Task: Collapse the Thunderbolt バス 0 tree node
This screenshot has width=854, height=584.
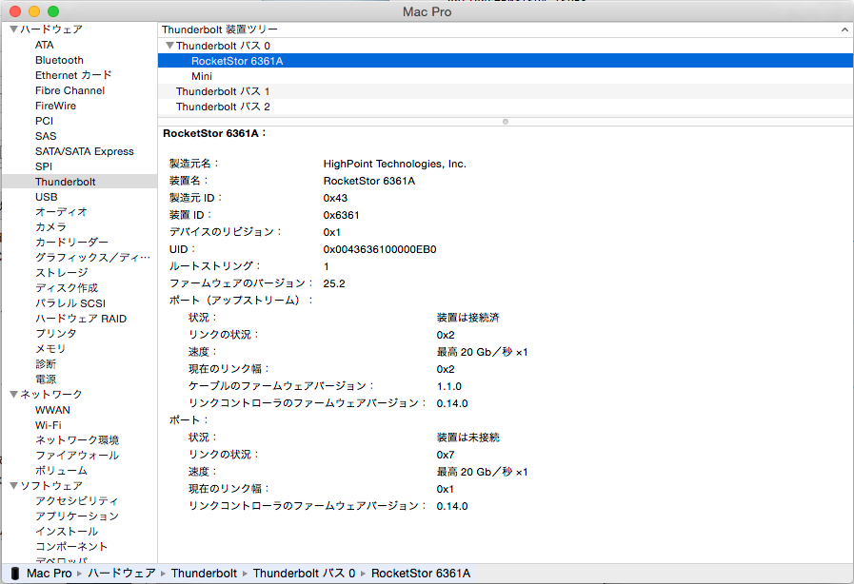Action: pos(169,46)
